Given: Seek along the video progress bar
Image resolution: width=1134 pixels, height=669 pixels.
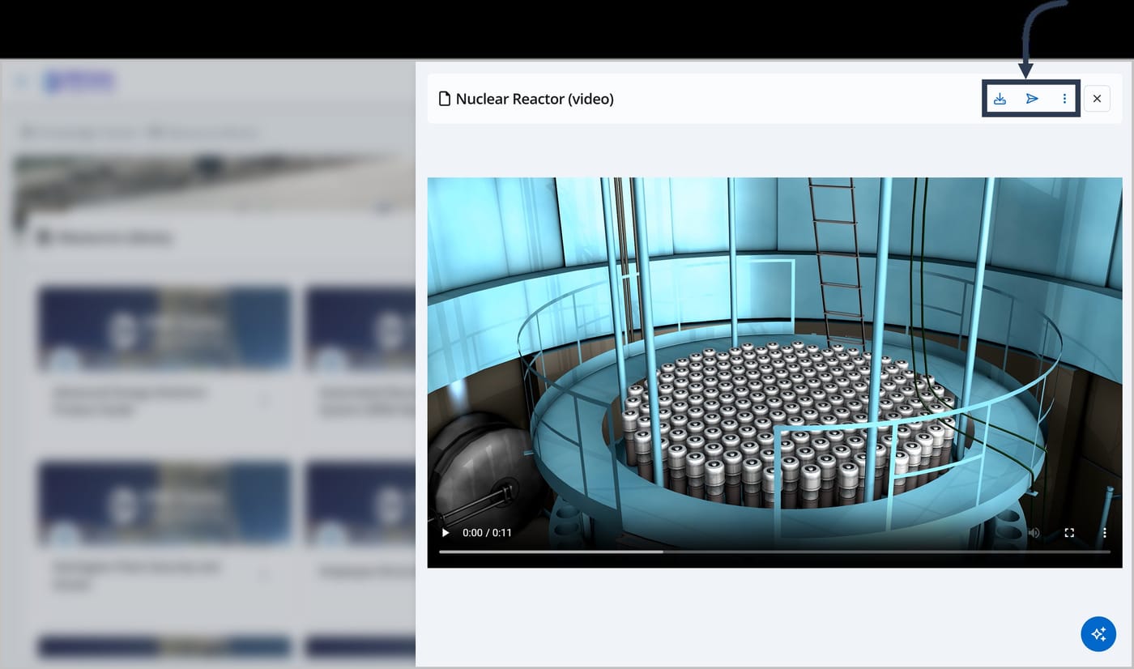Looking at the screenshot, I should point(774,552).
